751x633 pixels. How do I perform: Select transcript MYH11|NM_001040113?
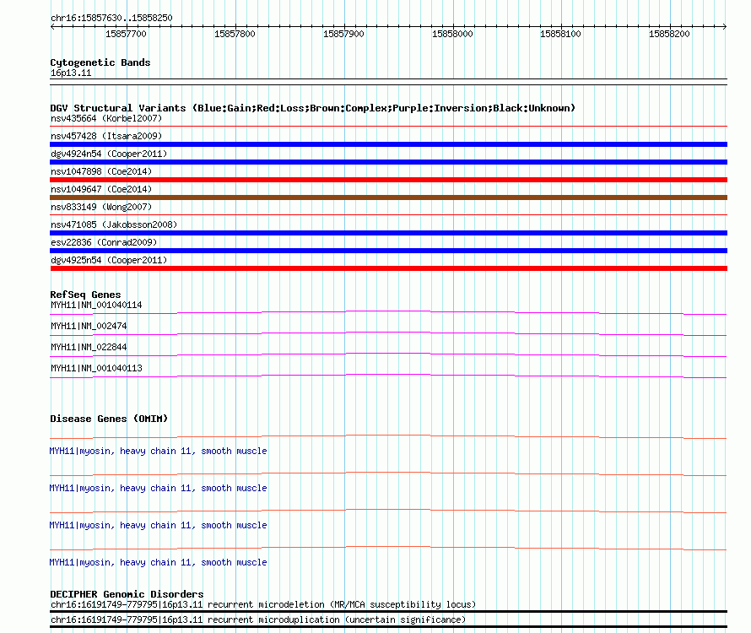point(96,369)
